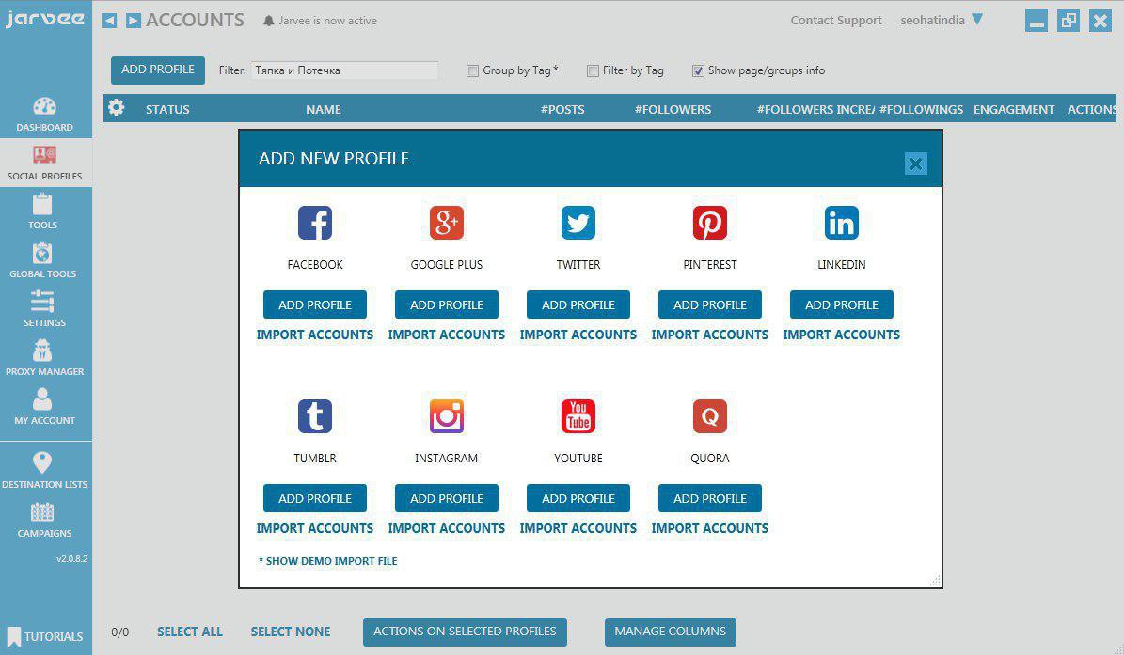Click inside the Filter text field
Screen dimensions: 1124x655
click(345, 70)
